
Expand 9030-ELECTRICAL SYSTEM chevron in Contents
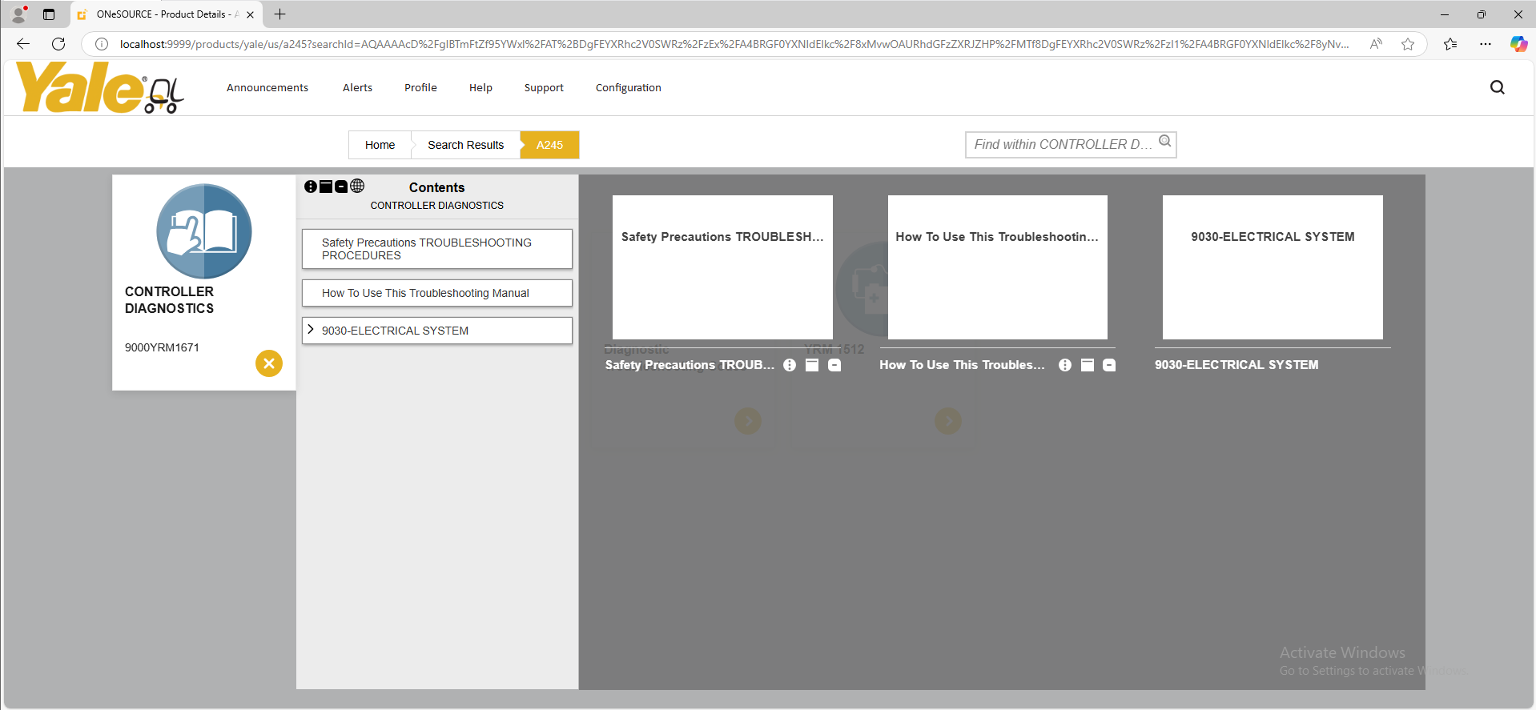point(311,330)
